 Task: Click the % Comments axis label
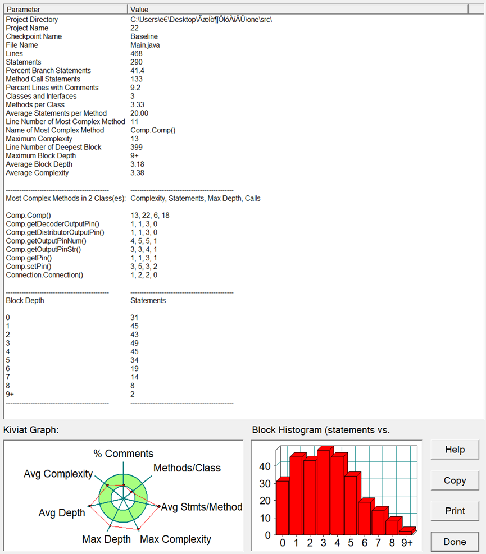(124, 454)
